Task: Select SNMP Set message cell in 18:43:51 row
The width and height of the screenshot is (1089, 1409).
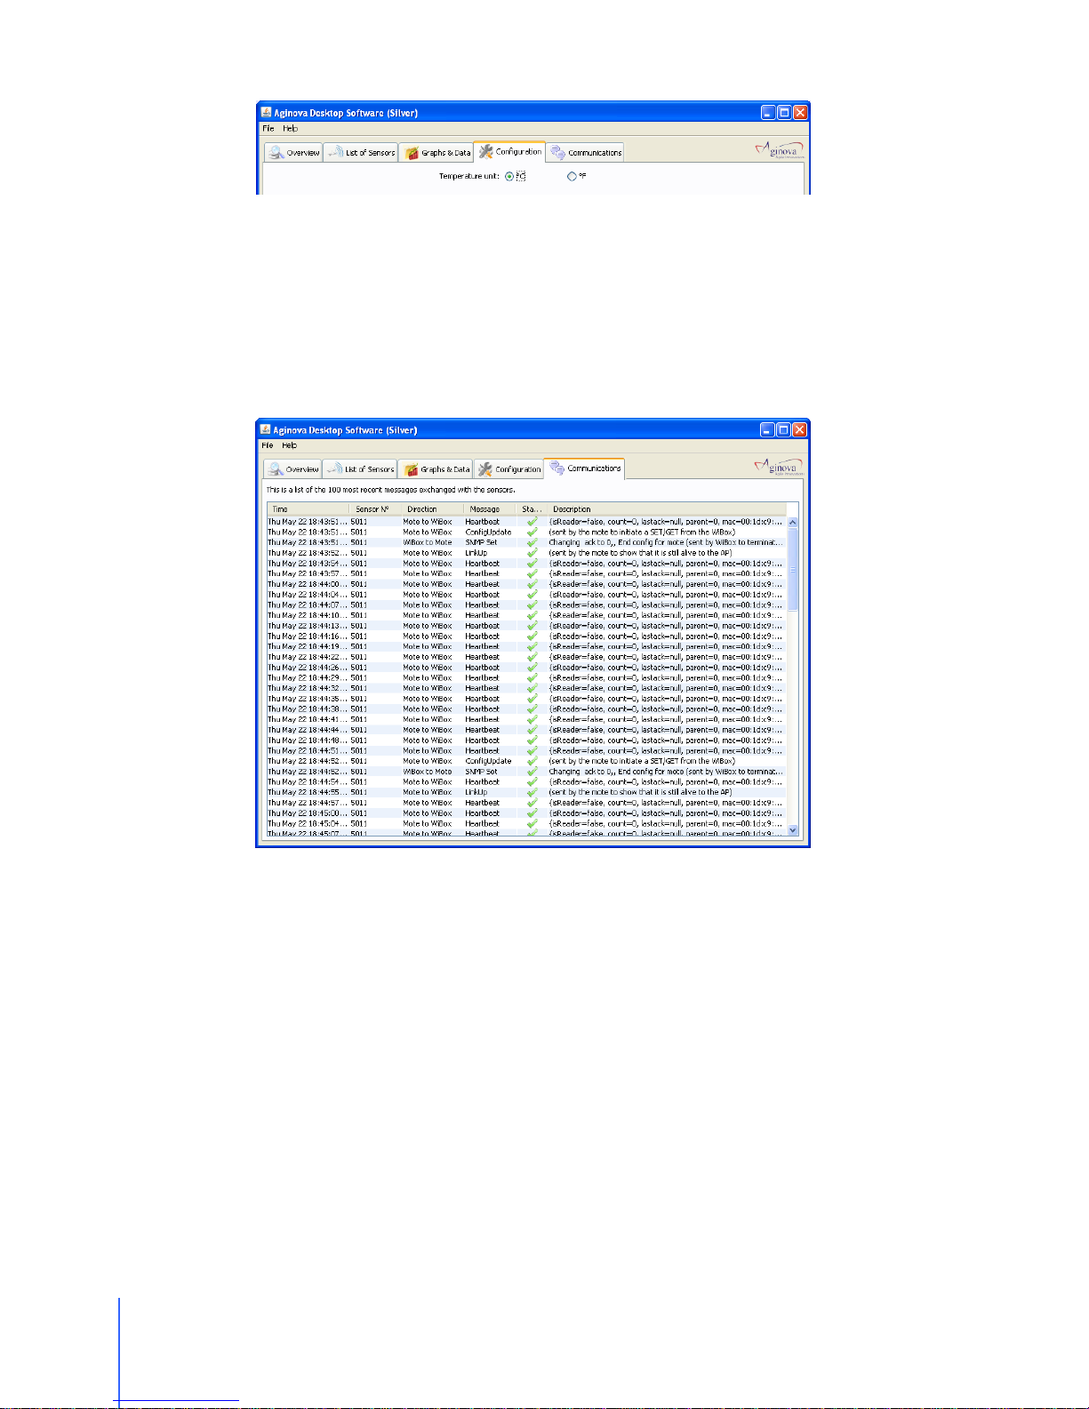Action: [x=491, y=542]
